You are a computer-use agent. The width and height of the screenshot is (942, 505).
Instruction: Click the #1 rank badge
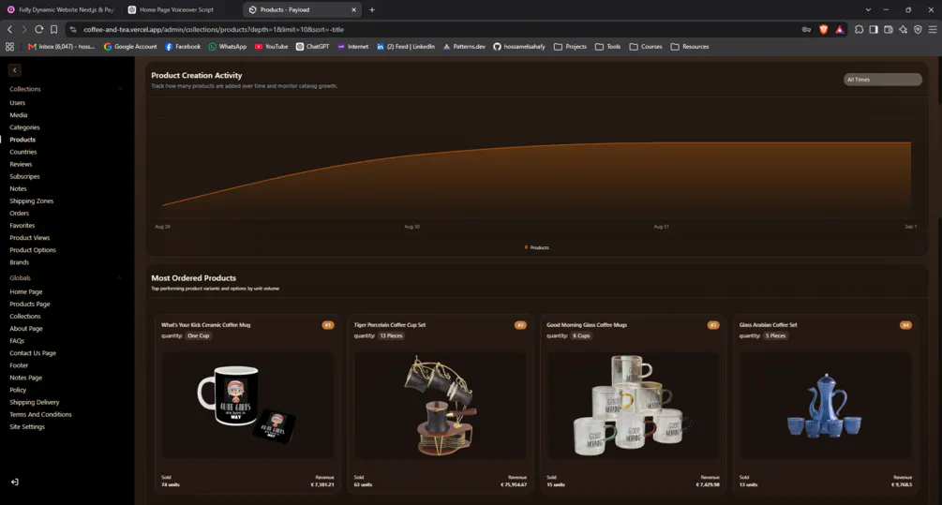(x=328, y=325)
